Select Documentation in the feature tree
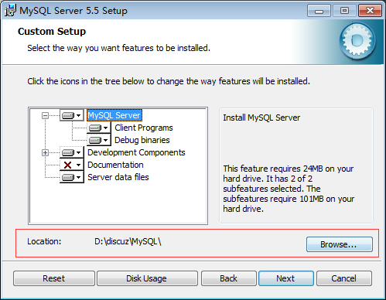Screen dimensions: 386x300 coord(115,165)
